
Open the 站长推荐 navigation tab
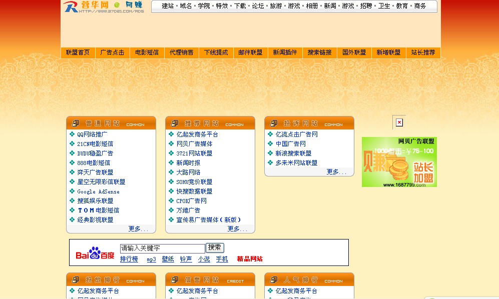[x=423, y=52]
